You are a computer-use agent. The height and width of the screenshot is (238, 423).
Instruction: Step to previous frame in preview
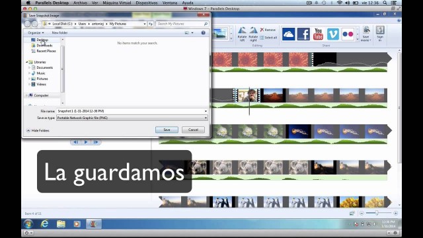(x=76, y=142)
